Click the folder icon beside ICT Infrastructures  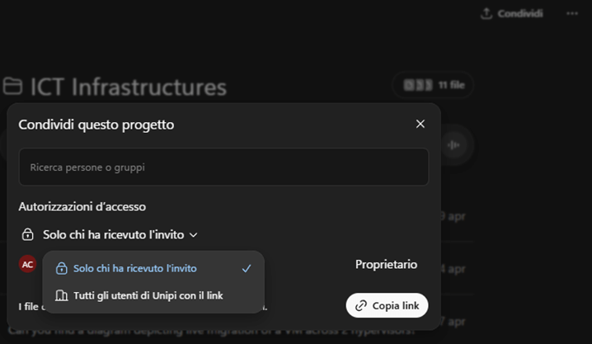(x=12, y=86)
